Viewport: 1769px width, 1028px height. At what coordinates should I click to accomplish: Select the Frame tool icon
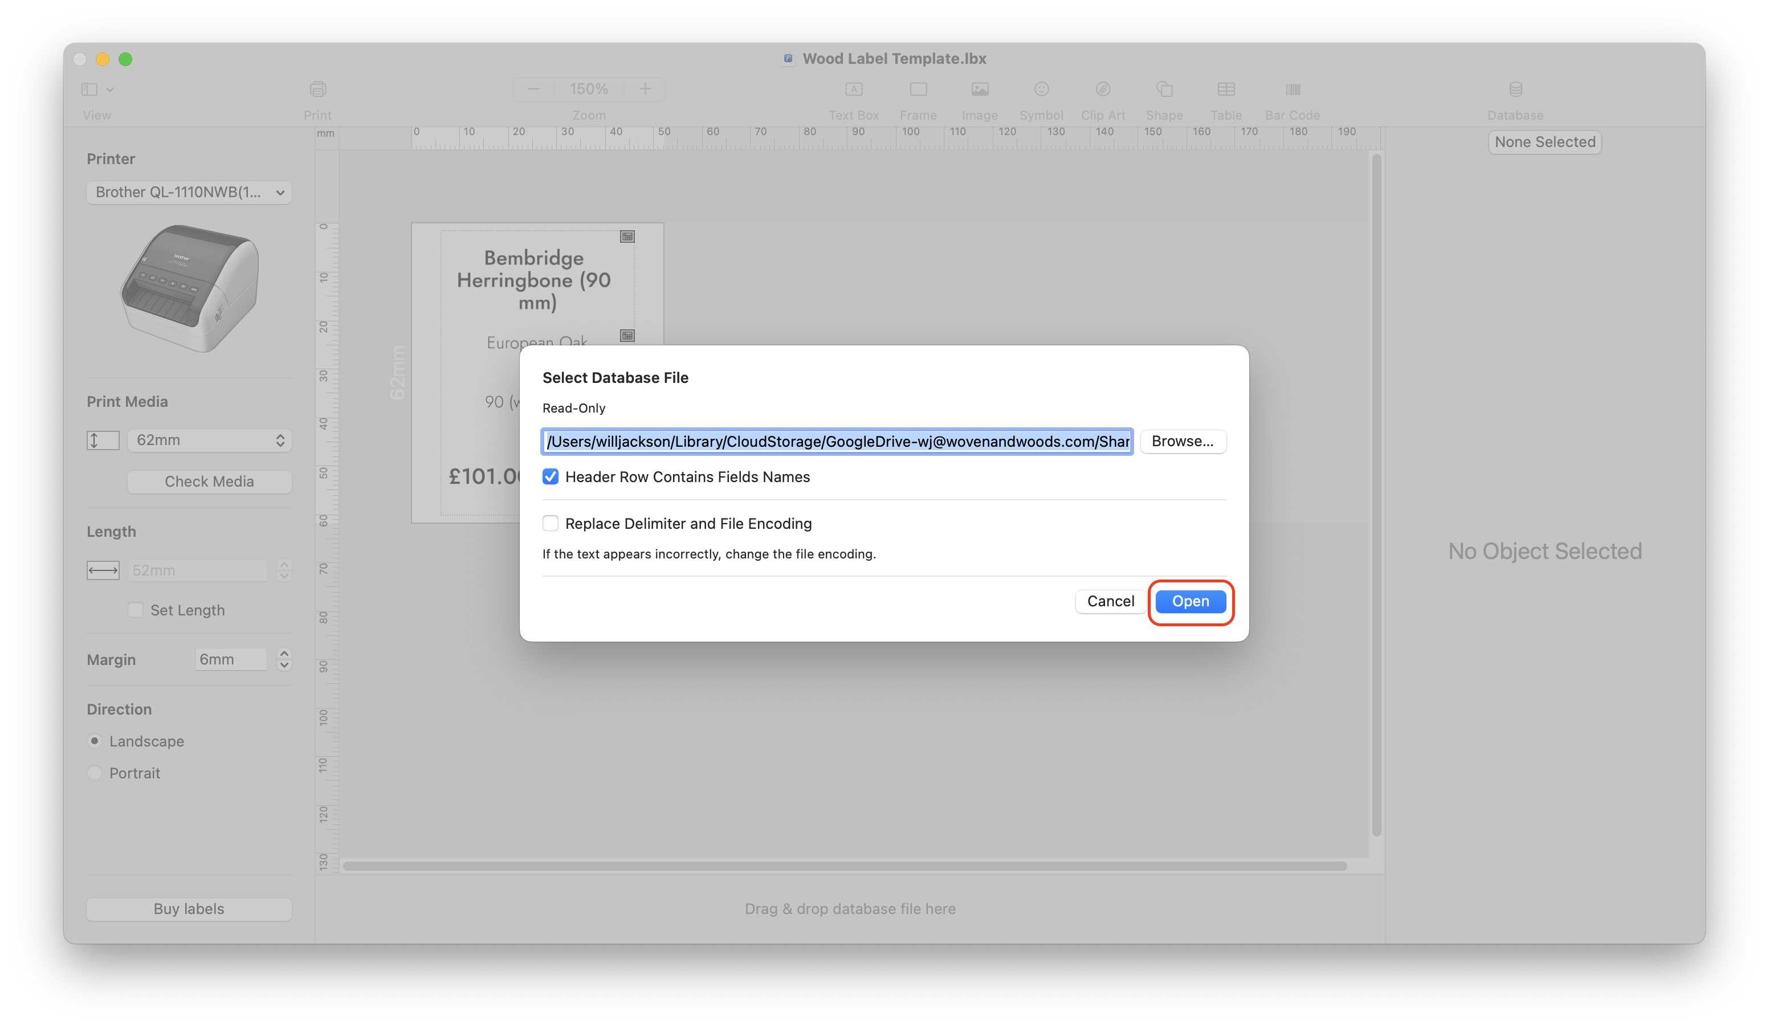918,89
